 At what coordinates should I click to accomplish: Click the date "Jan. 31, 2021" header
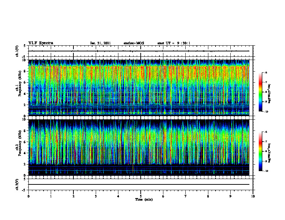click(100, 43)
